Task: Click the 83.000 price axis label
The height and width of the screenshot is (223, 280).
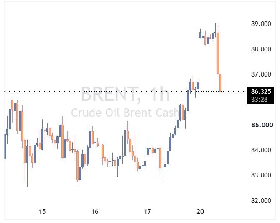Action: click(261, 175)
